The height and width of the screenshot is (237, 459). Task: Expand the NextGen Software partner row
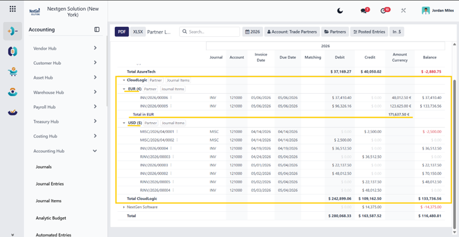click(x=124, y=207)
